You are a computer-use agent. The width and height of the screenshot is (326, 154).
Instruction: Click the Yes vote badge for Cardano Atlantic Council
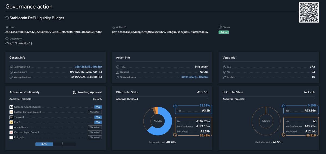[x=98, y=107]
